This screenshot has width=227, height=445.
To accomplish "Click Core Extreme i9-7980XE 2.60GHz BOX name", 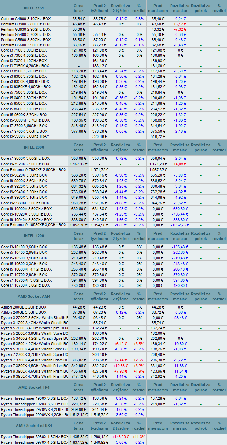I will click(x=33, y=170).
